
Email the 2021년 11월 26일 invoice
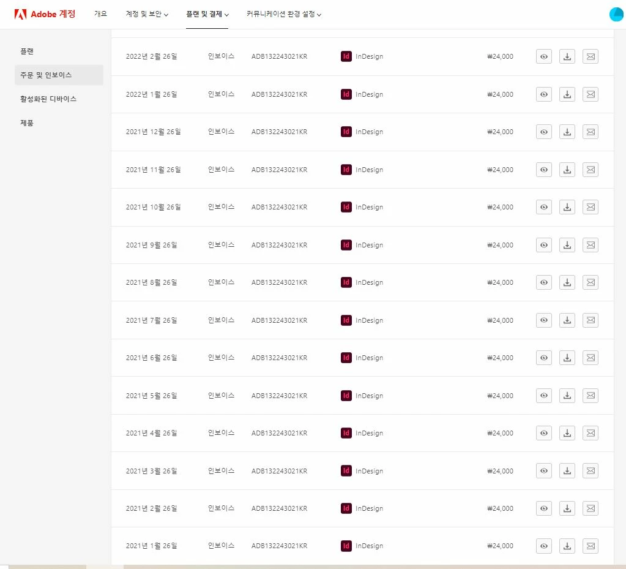591,170
